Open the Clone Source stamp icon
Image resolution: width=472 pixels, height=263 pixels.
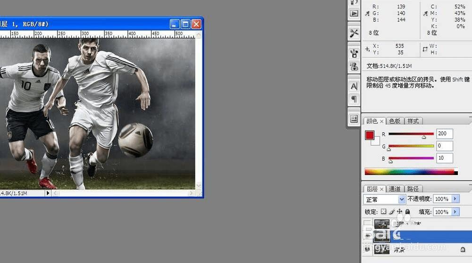coord(354,66)
